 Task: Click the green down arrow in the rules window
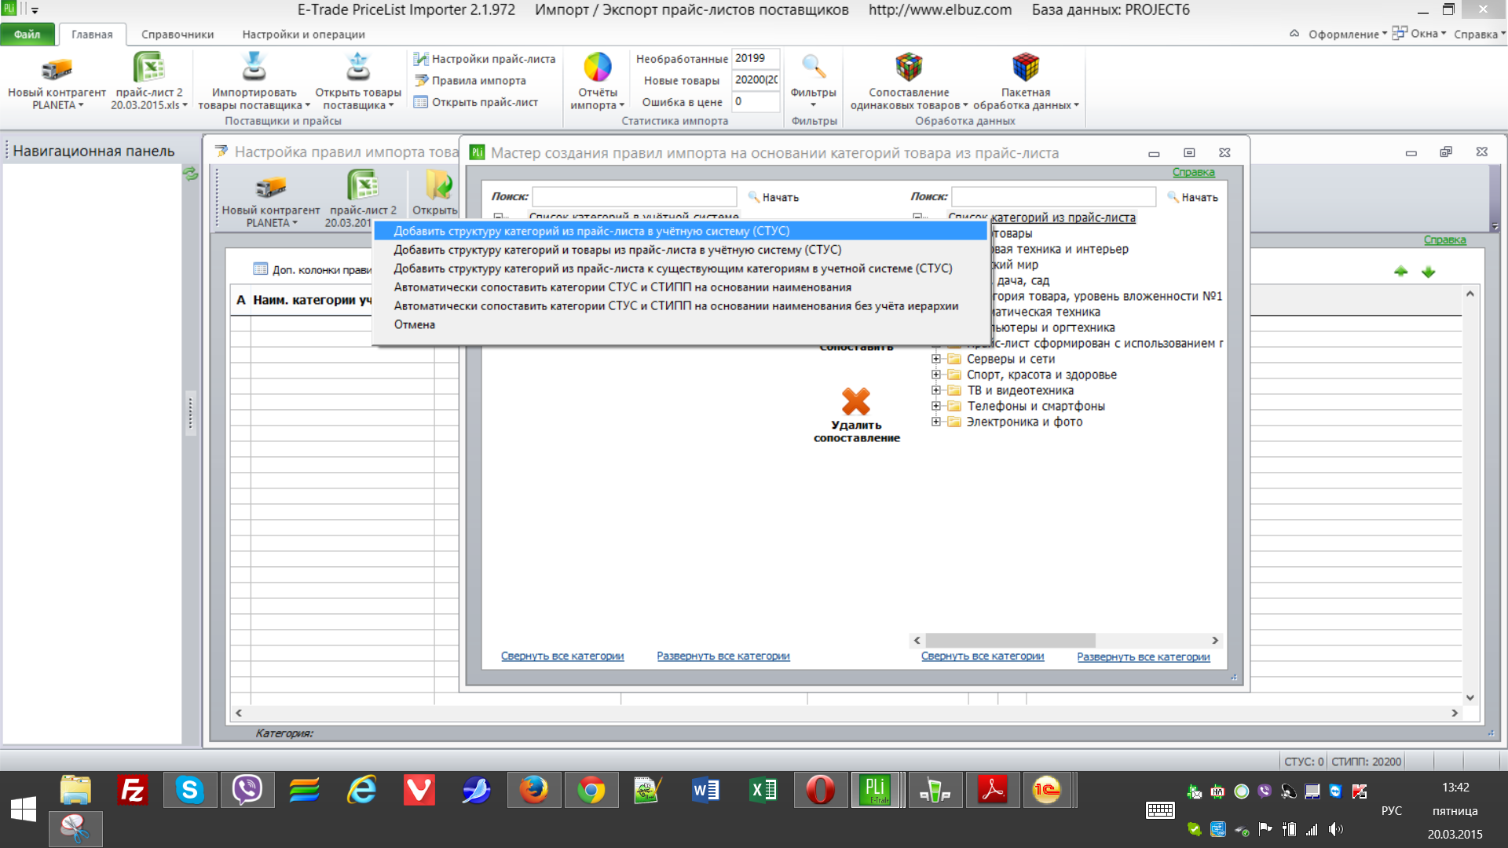pos(1429,272)
